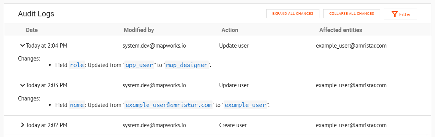Click system.dev@mapworks.io in the 2:04 PM row
The height and width of the screenshot is (137, 435).
click(154, 46)
